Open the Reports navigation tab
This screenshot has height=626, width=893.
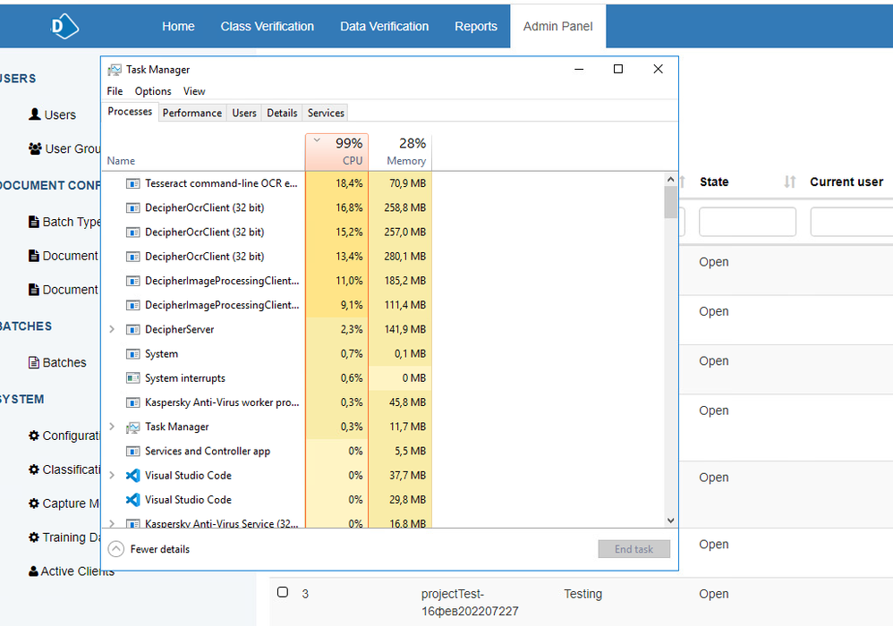475,26
